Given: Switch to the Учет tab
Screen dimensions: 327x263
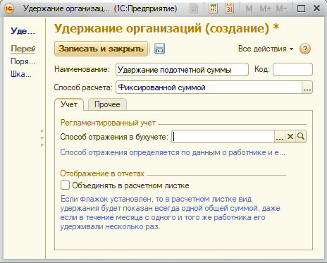Looking at the screenshot, I should 69,104.
